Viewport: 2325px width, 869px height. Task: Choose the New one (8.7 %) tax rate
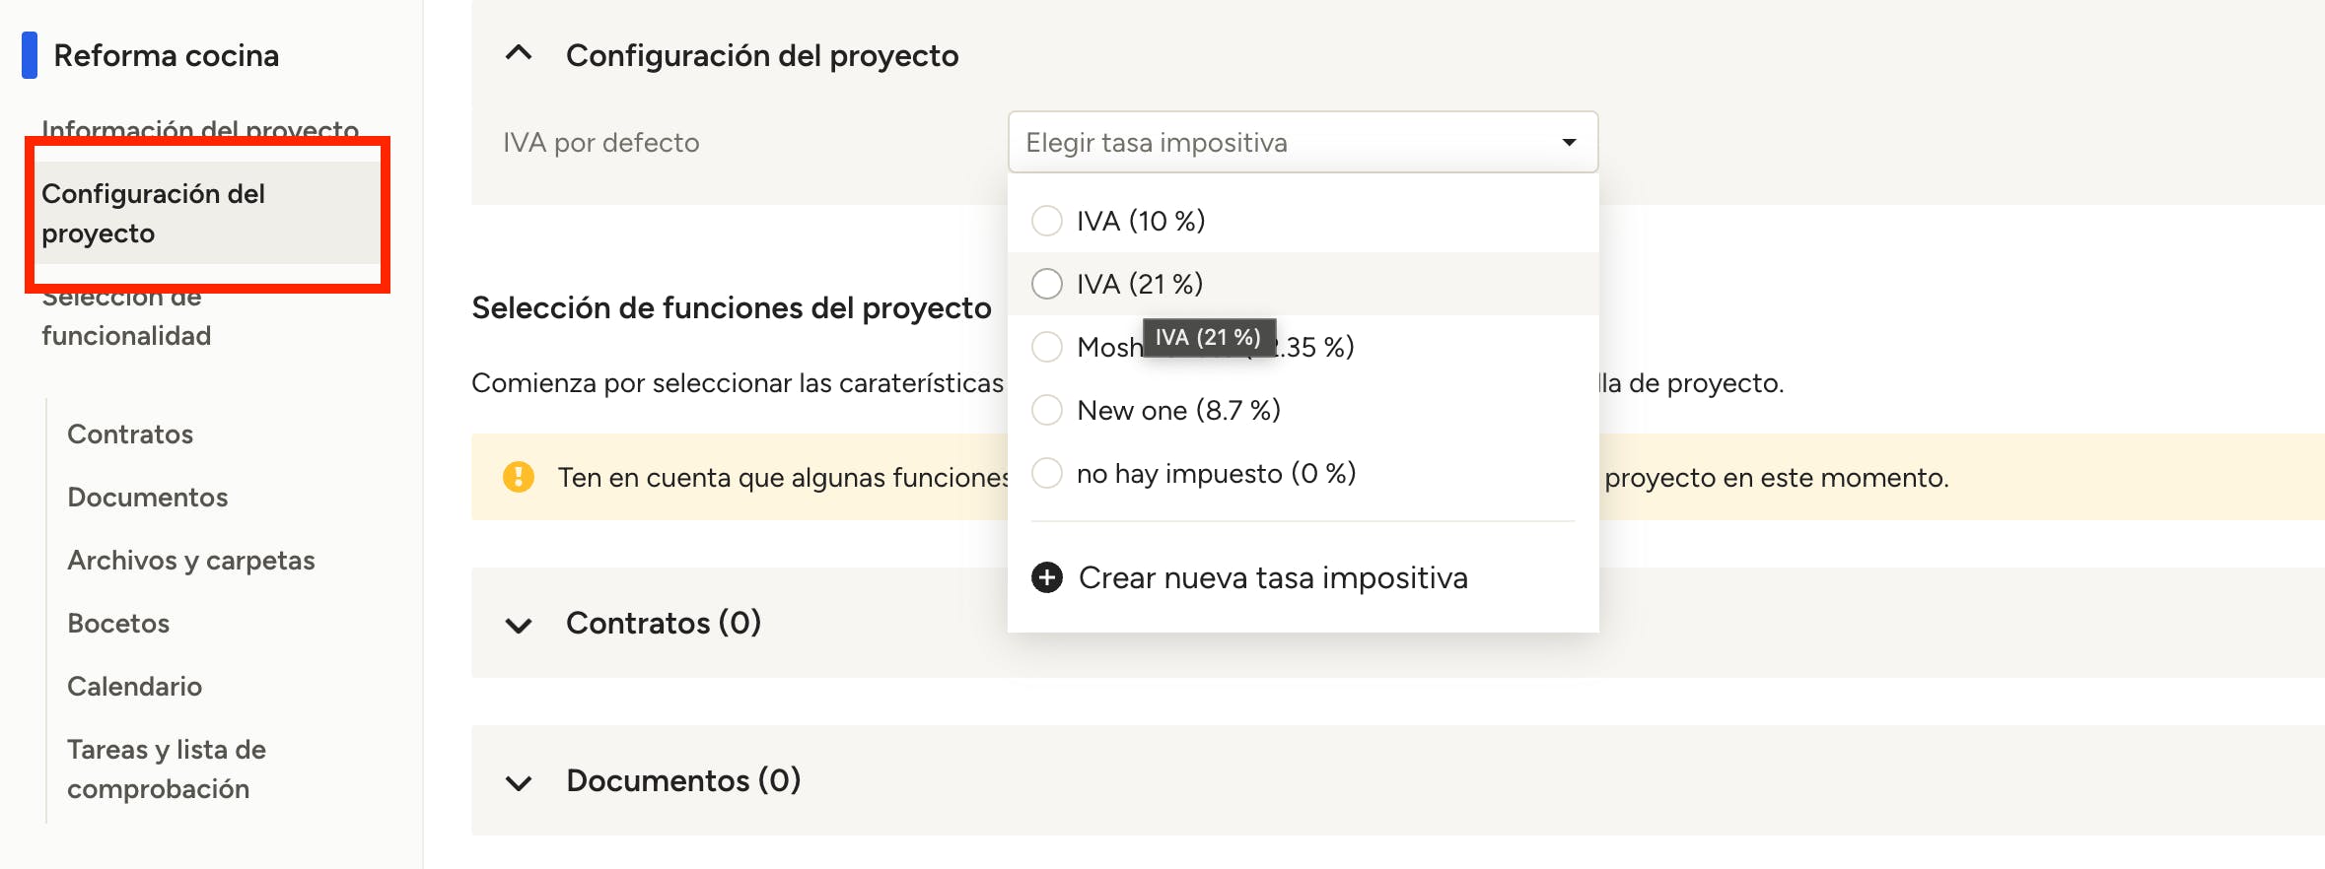(1046, 410)
